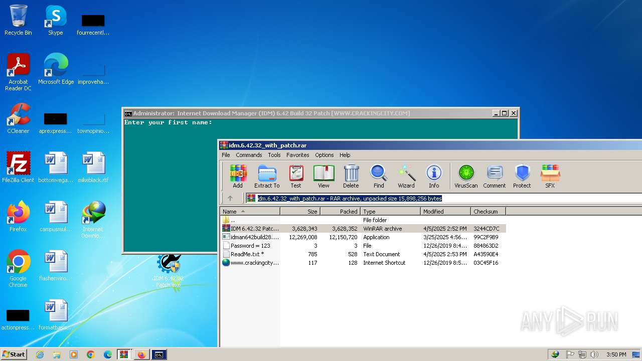Select the bottomvega document desktop icon
Viewport: 642px width, 361px height.
click(56, 167)
